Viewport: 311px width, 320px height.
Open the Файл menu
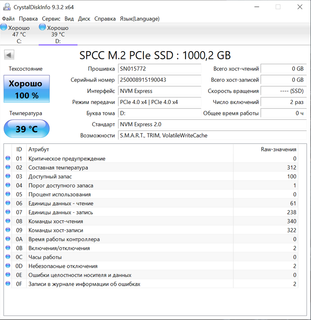8,19
